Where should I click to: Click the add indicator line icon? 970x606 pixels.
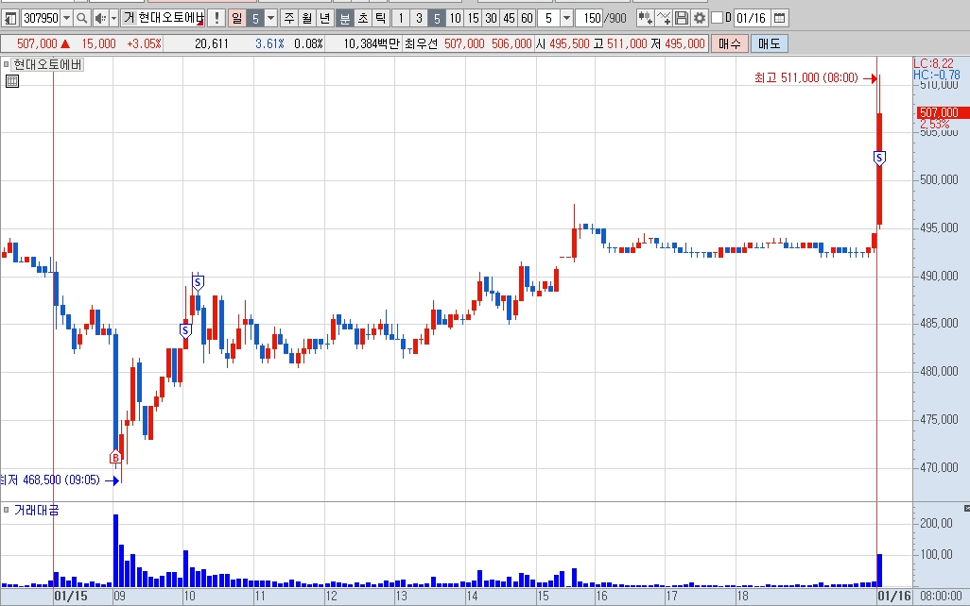pyautogui.click(x=663, y=19)
